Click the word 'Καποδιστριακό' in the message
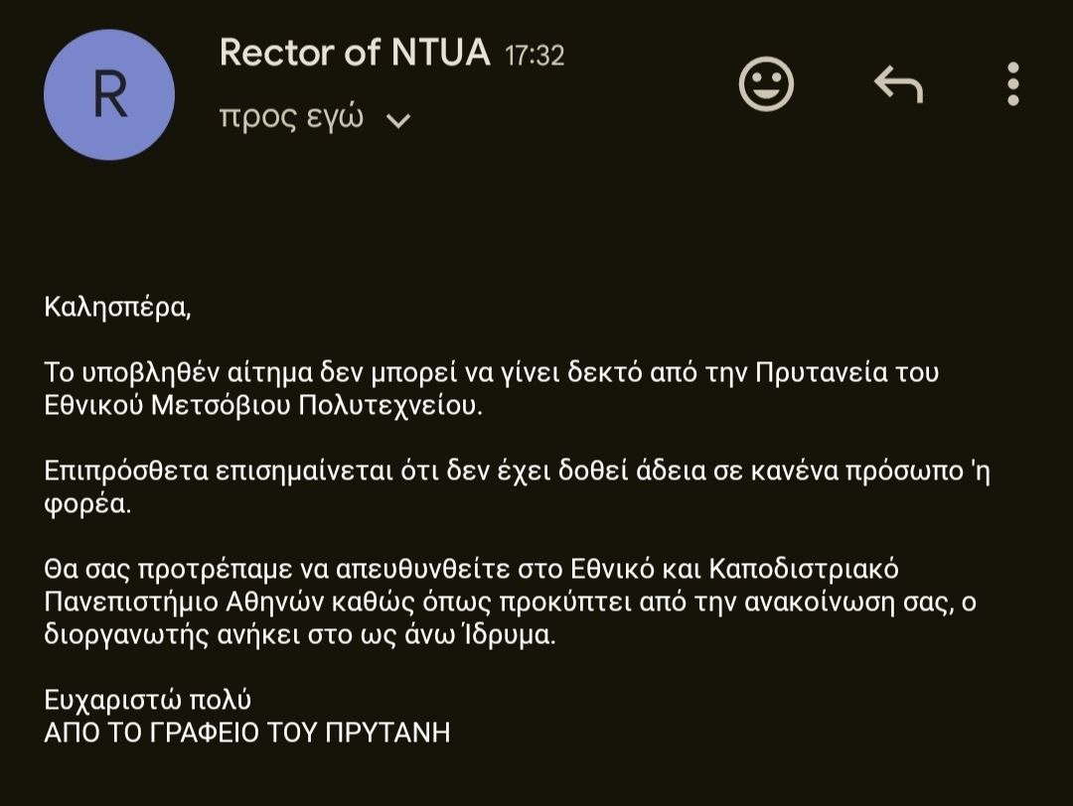Screen dimensions: 1073x806 [x=804, y=570]
